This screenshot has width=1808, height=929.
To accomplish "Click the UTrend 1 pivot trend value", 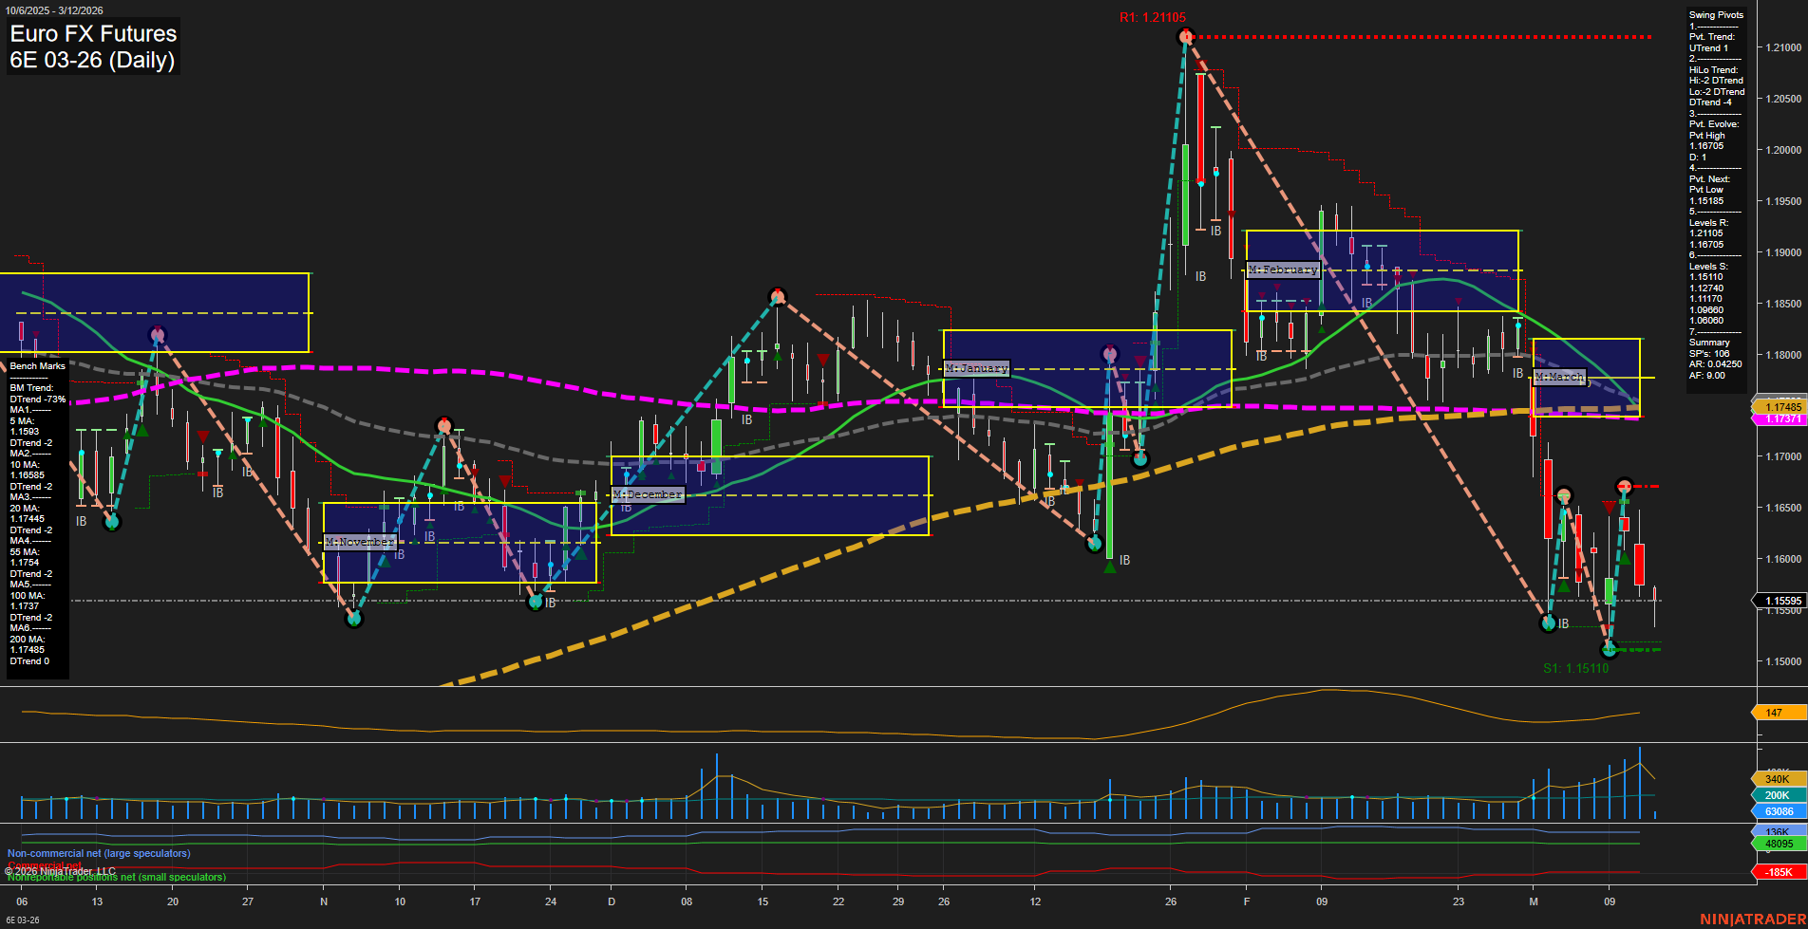I will (1708, 48).
